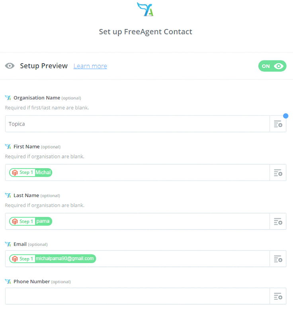The height and width of the screenshot is (313, 293).
Task: Open insert-field button for Phone Number
Action: pos(278,296)
